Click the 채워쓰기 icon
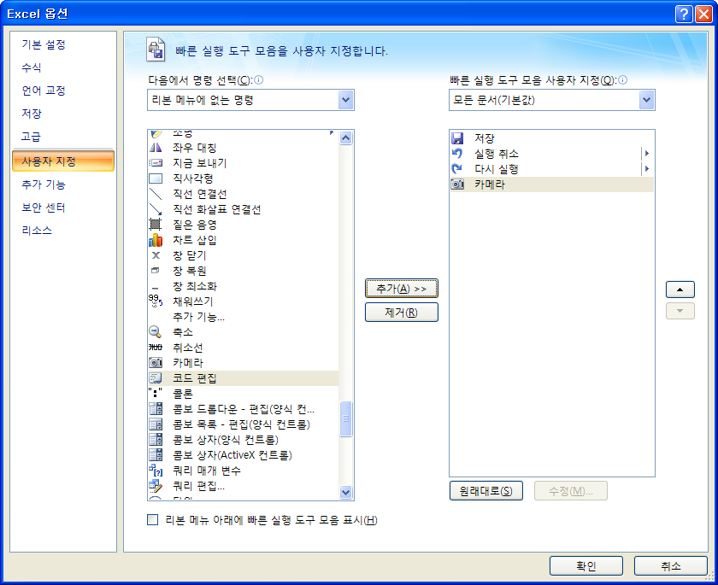The image size is (718, 585). [x=156, y=301]
